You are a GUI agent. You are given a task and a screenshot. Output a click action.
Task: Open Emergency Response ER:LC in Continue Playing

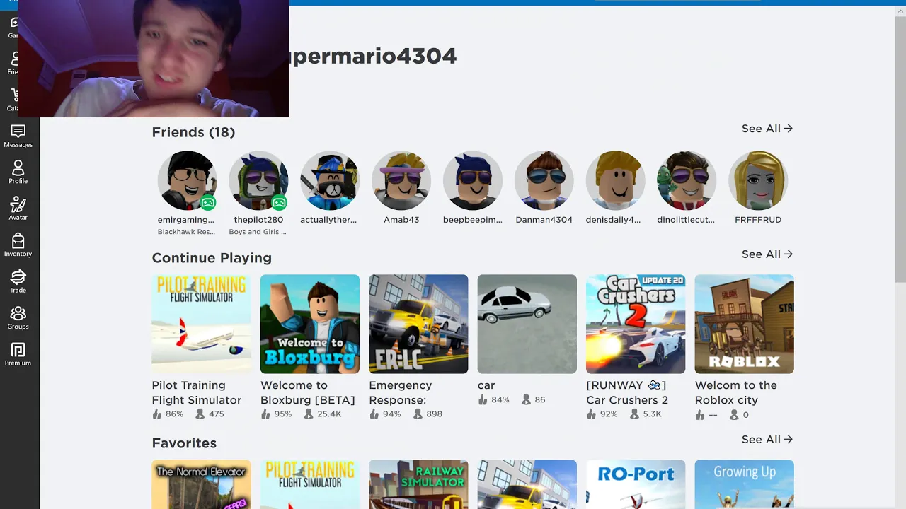[418, 324]
